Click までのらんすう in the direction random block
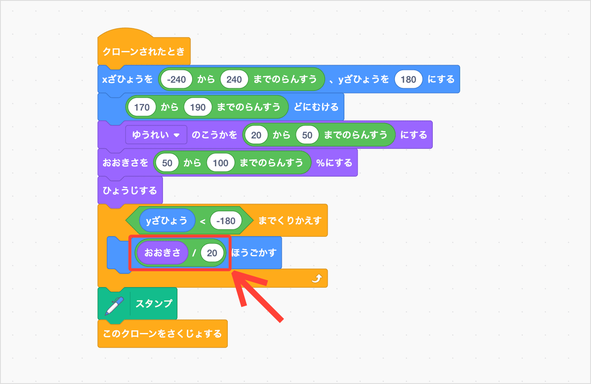Screen dimensions: 591x384 pyautogui.click(x=248, y=107)
